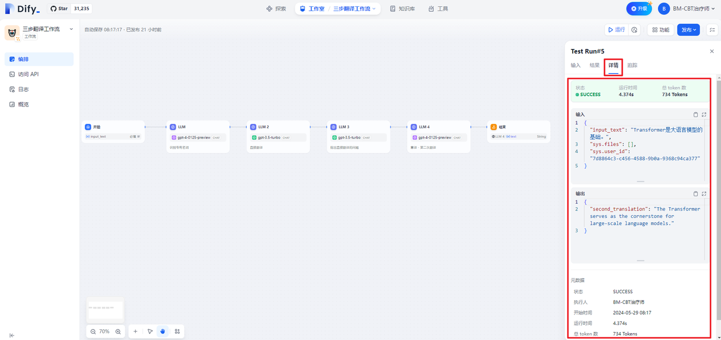Screen dimensions: 721x340
Task: Select the LLM 2 node
Action: click(278, 137)
